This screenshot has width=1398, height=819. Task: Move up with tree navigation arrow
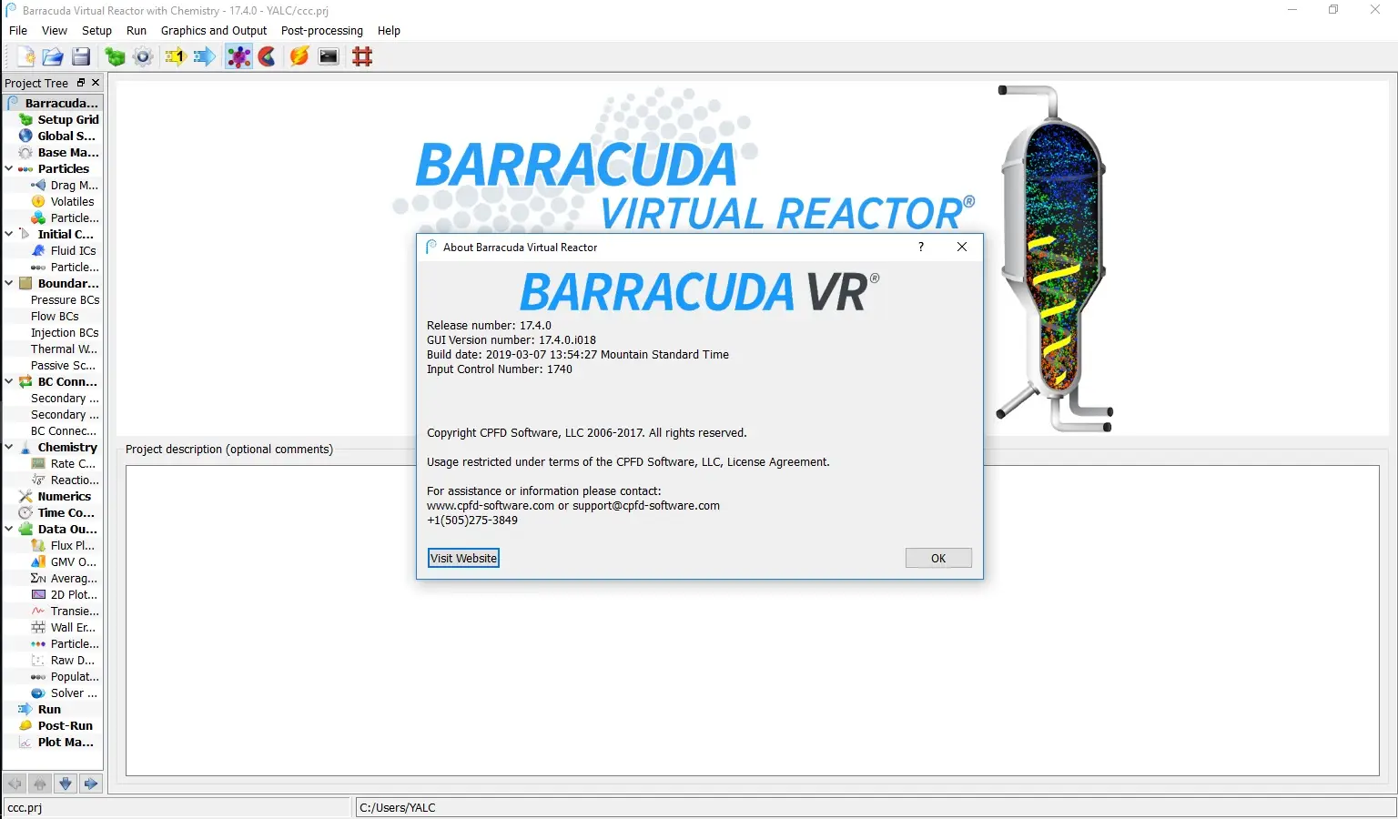click(40, 783)
